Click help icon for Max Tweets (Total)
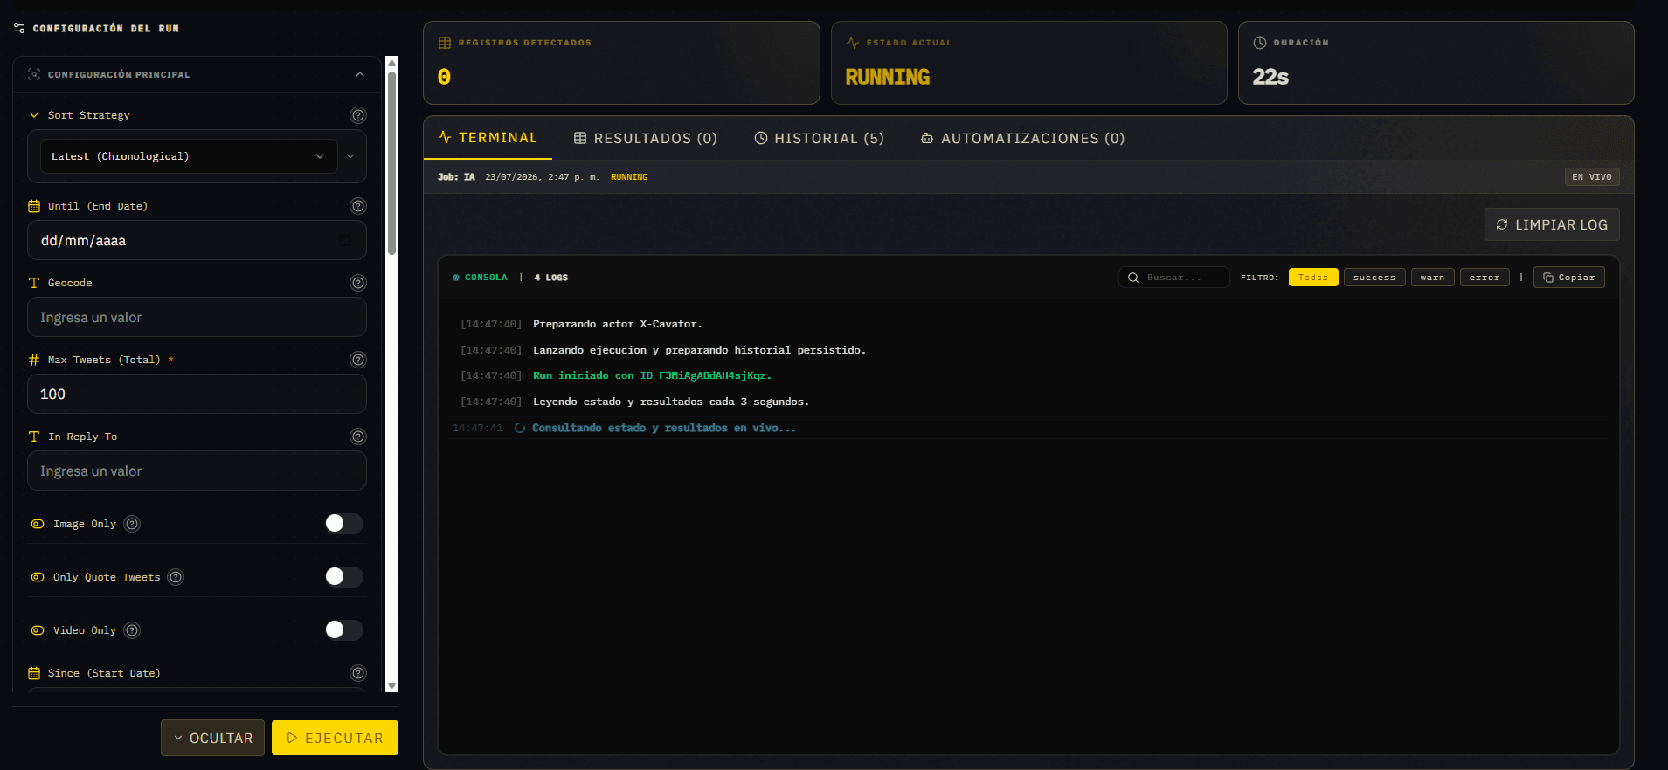Image resolution: width=1668 pixels, height=770 pixels. tap(358, 360)
